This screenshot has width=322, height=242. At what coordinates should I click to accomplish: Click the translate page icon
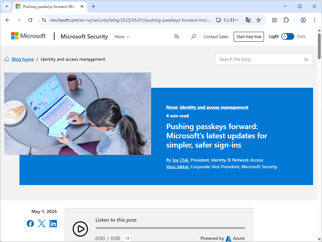tap(248, 20)
